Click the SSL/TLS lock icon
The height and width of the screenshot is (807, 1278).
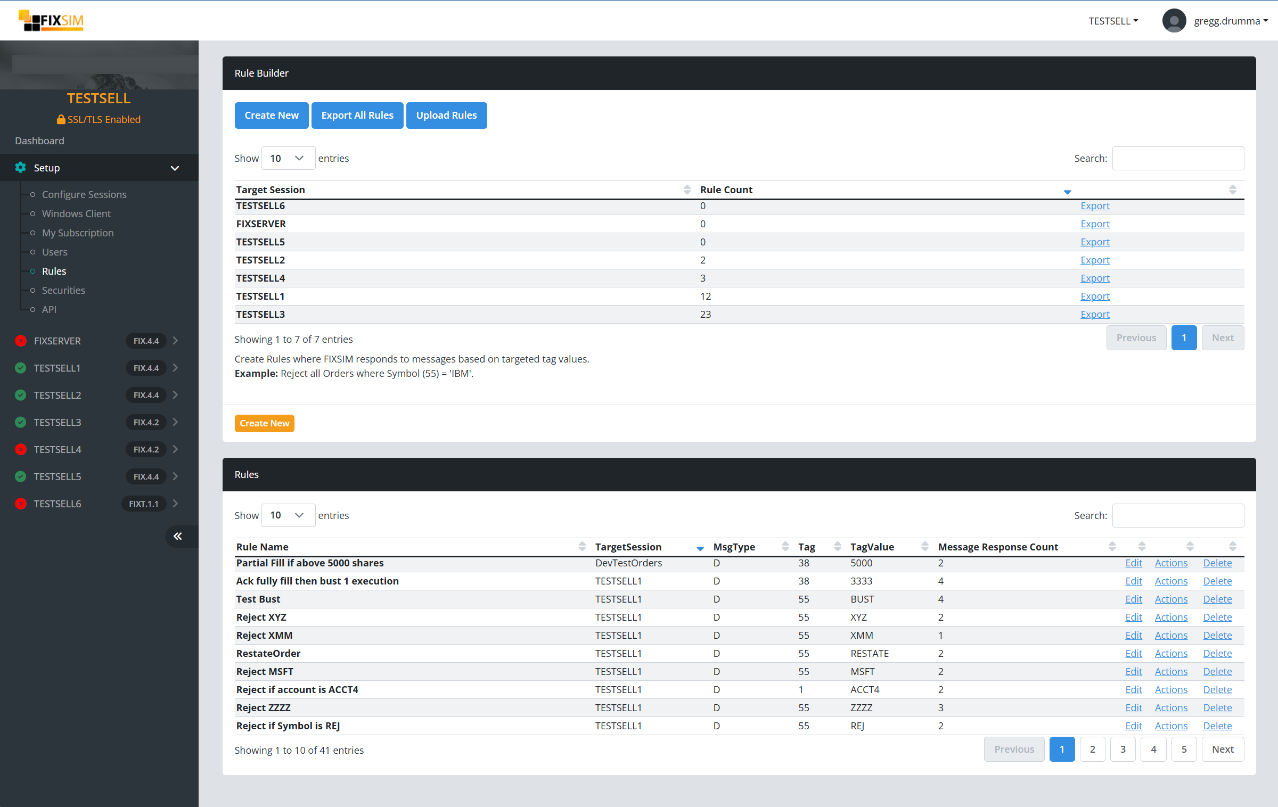click(61, 119)
